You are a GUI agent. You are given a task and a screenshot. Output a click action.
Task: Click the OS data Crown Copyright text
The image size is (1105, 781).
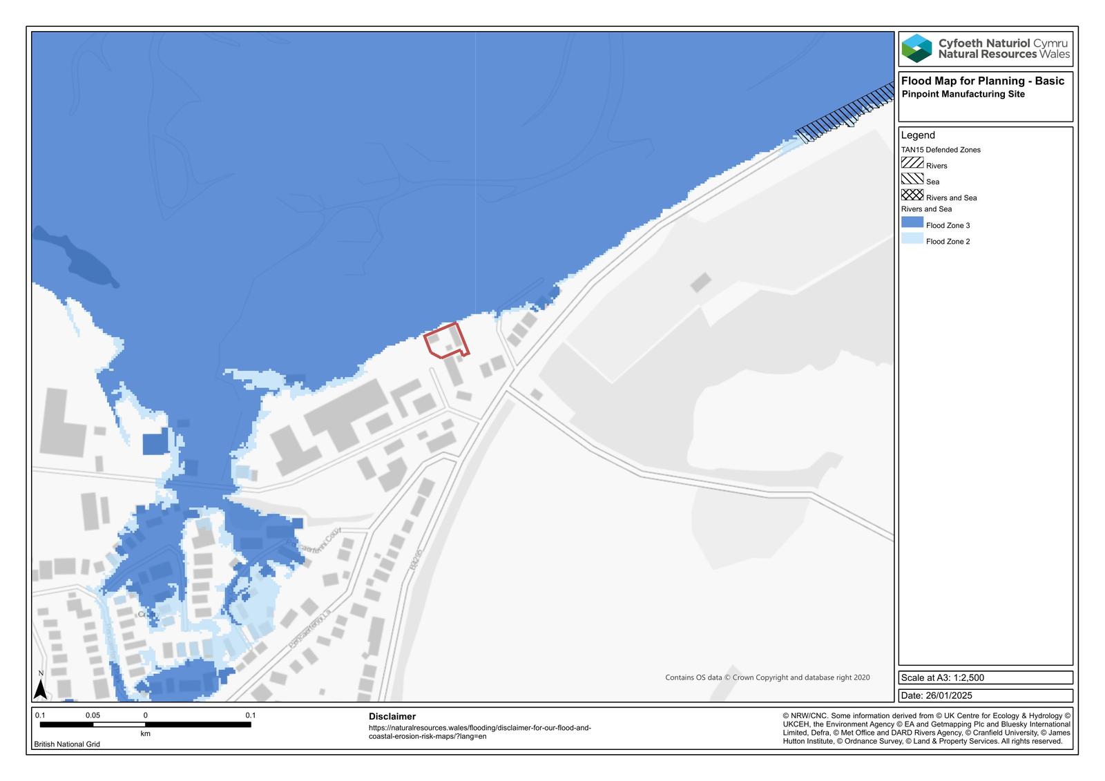[x=767, y=677]
